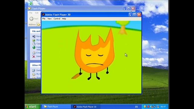
Task: Click the tree in the animation background
Action: click(123, 28)
